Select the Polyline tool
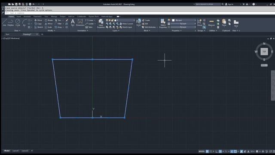Screen dimensions: 275x155 coord(10,22)
